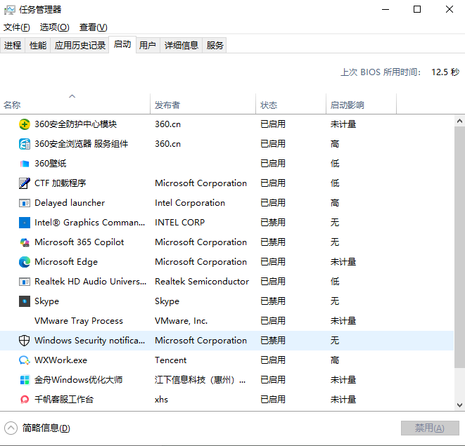Click 低 impact in Realtek HD Audio row
Image resolution: width=465 pixels, height=446 pixels.
pyautogui.click(x=335, y=282)
